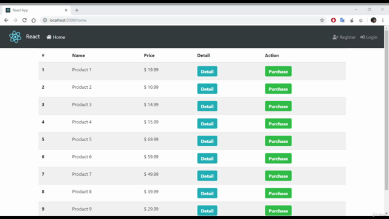
Task: Select the Product 5 name cell
Action: [81, 139]
